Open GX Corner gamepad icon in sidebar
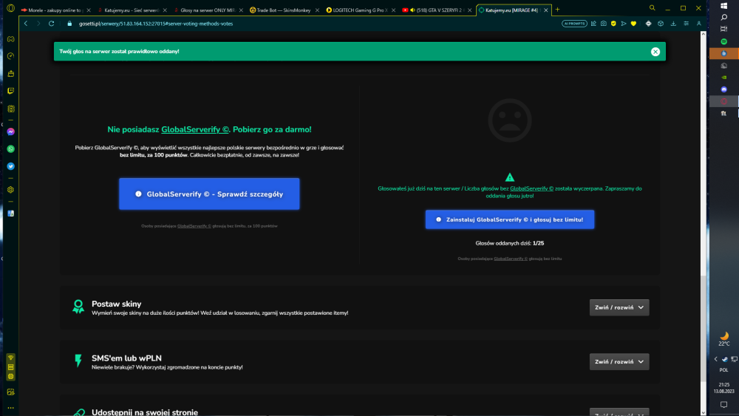Image resolution: width=739 pixels, height=416 pixels. pos(10,39)
